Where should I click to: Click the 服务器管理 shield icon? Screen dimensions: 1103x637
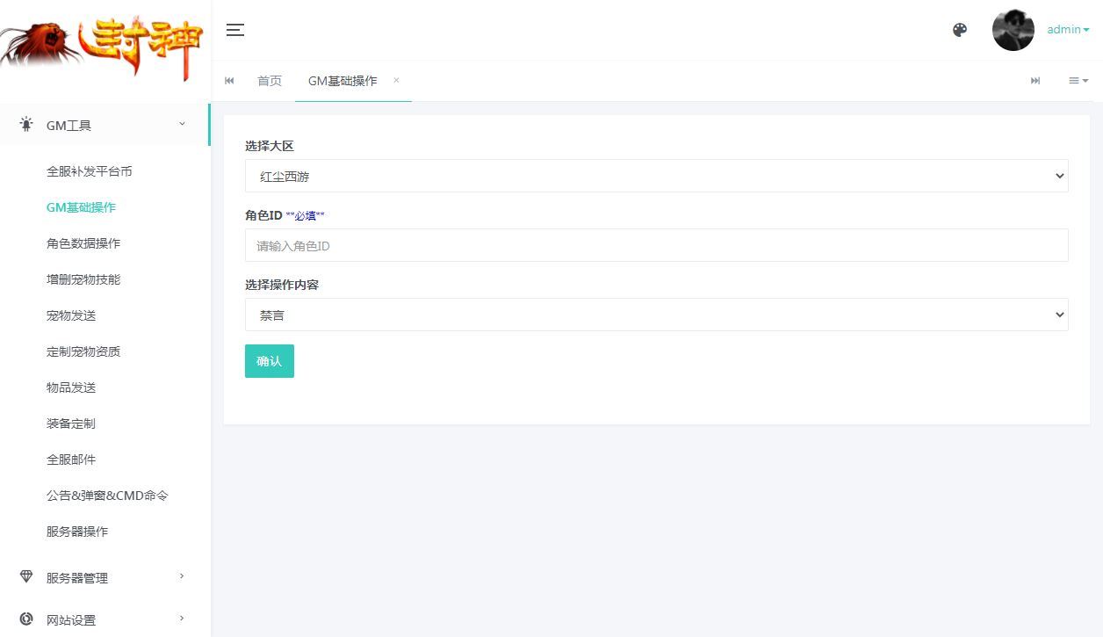(26, 577)
